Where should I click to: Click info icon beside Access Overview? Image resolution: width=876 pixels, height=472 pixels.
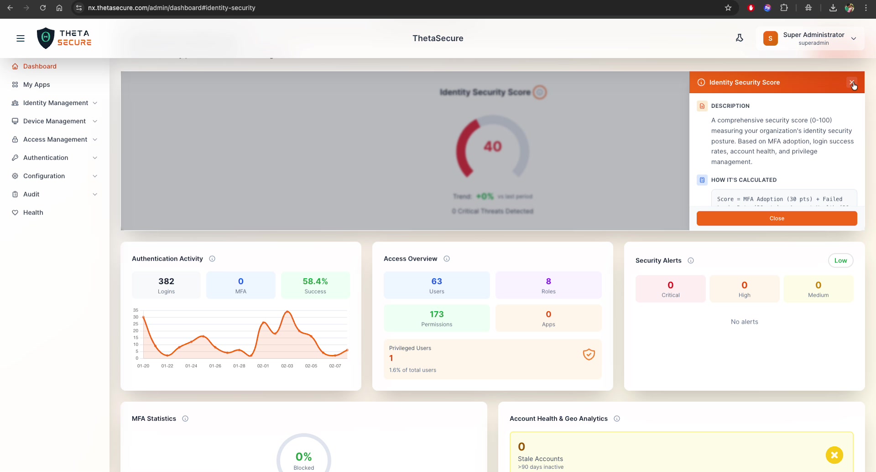tap(447, 259)
